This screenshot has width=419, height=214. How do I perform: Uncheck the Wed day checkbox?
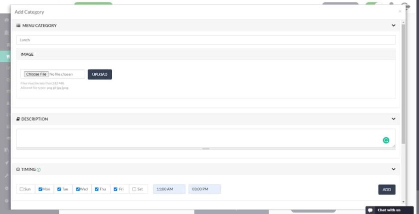(78, 189)
